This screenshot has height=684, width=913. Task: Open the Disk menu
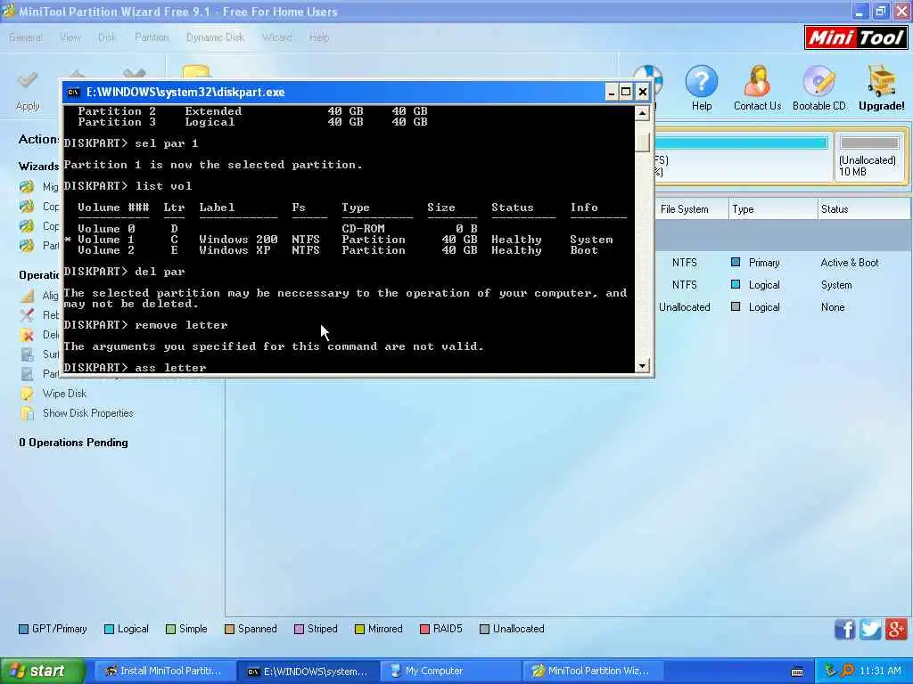tap(107, 37)
